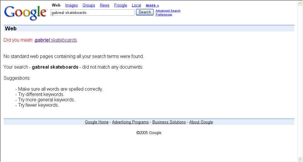Click the scrollbar down arrow

[x=300, y=159]
